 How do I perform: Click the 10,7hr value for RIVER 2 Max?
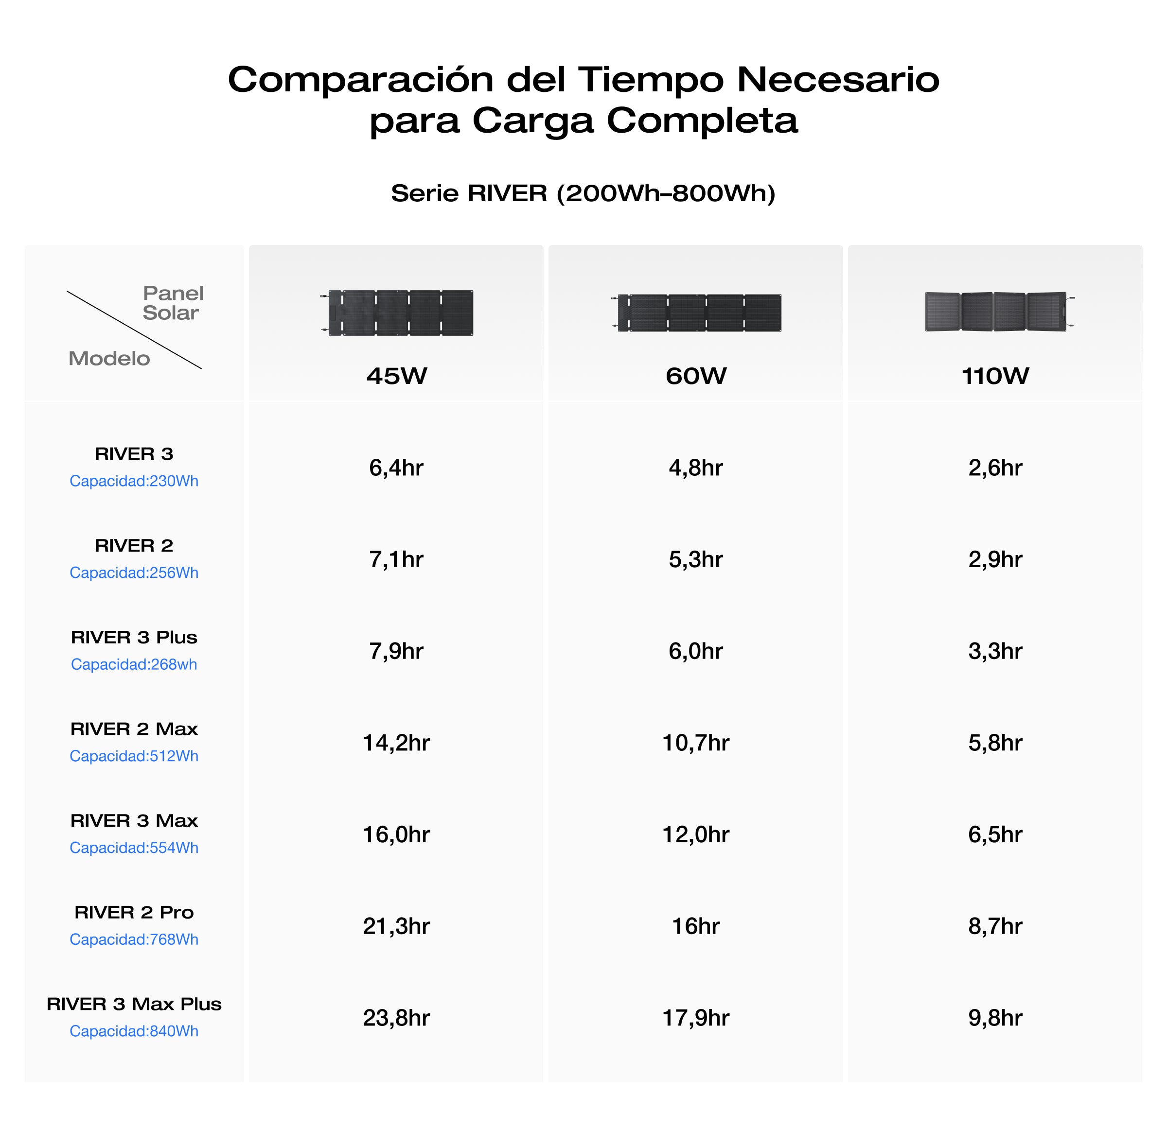click(696, 743)
